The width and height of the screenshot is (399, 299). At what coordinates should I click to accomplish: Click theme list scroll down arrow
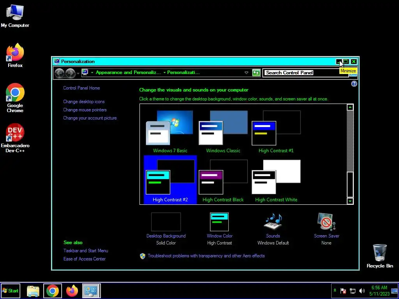point(350,201)
